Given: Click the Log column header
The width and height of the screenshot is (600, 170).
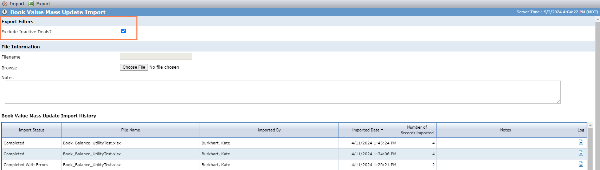Looking at the screenshot, I should 581,130.
